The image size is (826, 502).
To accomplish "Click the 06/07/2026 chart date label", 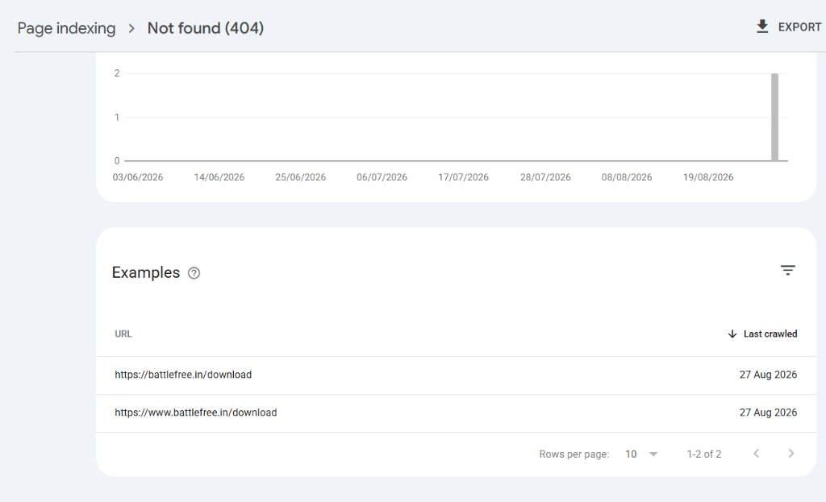I will [382, 177].
